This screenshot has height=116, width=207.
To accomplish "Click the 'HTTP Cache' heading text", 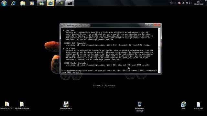I will pos(69,49).
